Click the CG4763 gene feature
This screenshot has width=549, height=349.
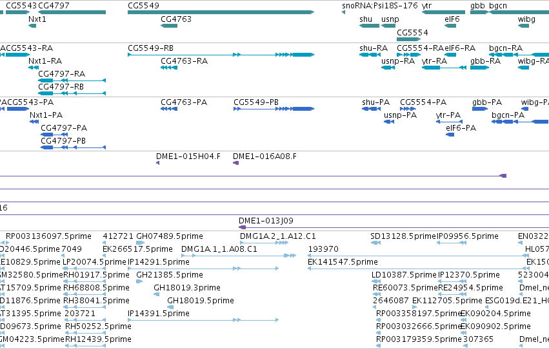pyautogui.click(x=169, y=26)
